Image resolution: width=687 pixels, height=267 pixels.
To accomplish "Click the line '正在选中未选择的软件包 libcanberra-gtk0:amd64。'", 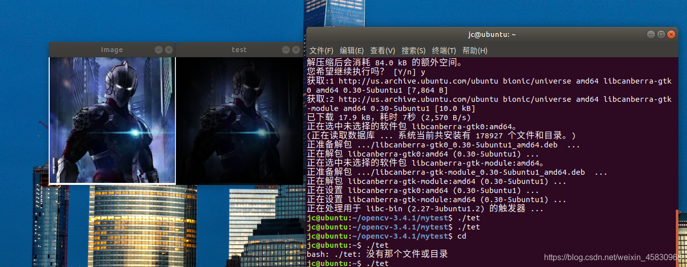I will (412, 127).
